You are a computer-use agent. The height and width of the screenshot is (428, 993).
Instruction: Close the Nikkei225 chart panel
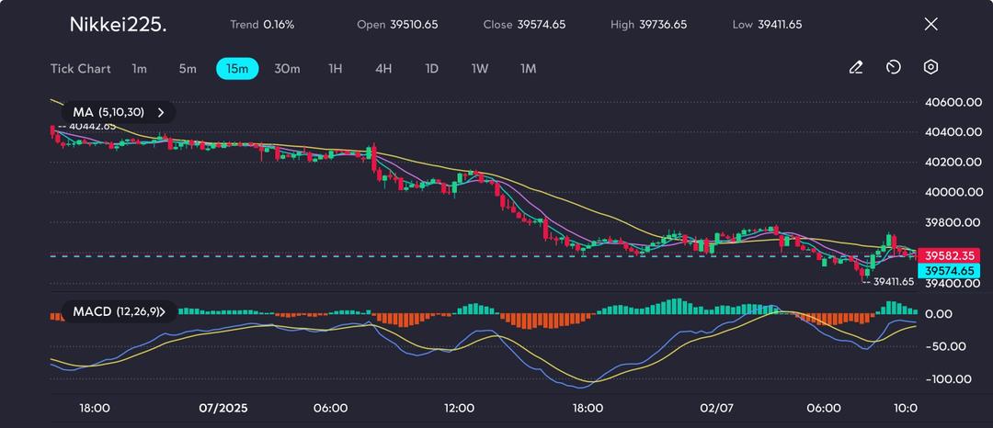pyautogui.click(x=930, y=25)
